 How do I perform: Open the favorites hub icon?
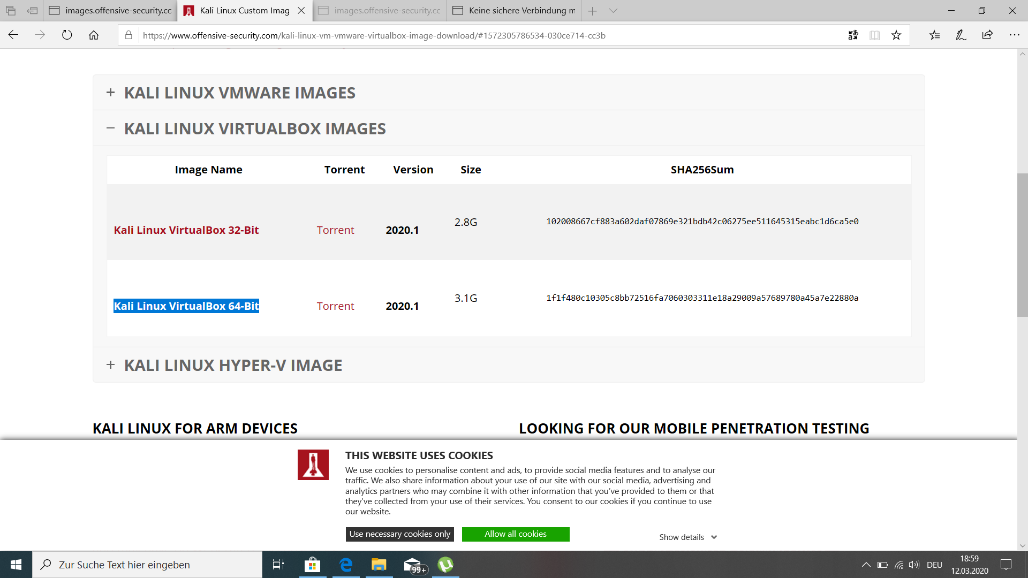coord(934,35)
